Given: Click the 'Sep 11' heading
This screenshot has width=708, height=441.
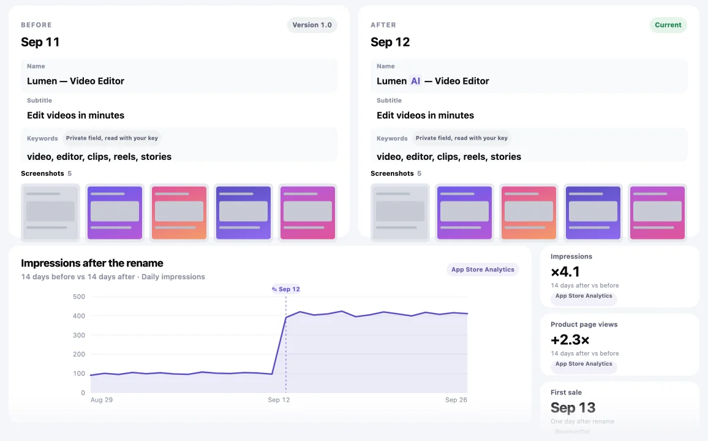Looking at the screenshot, I should [x=40, y=42].
